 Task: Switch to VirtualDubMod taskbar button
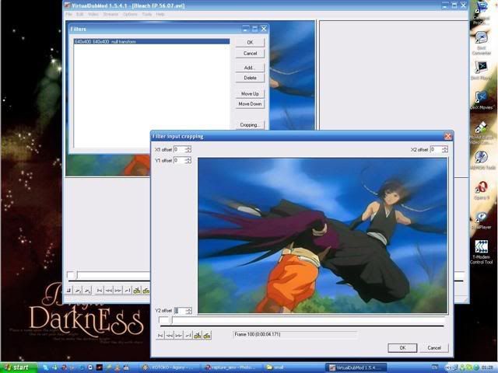pyautogui.click(x=356, y=368)
